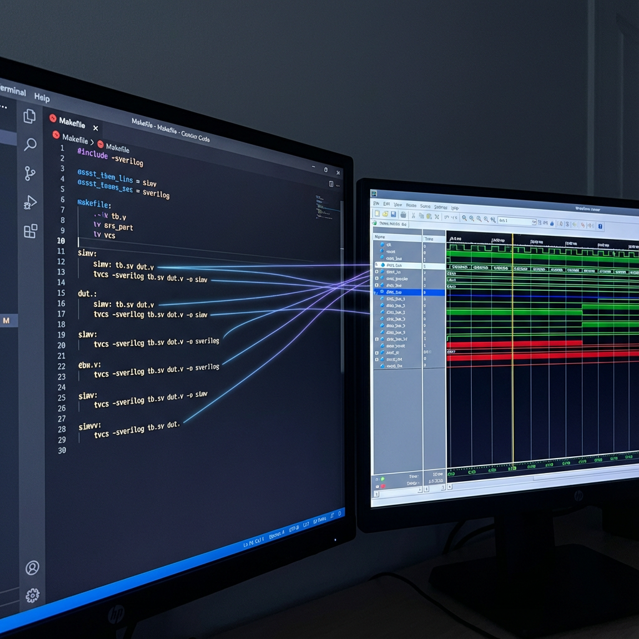Open the Manage gear icon in the activity bar
This screenshot has height=639, width=639.
(32, 596)
